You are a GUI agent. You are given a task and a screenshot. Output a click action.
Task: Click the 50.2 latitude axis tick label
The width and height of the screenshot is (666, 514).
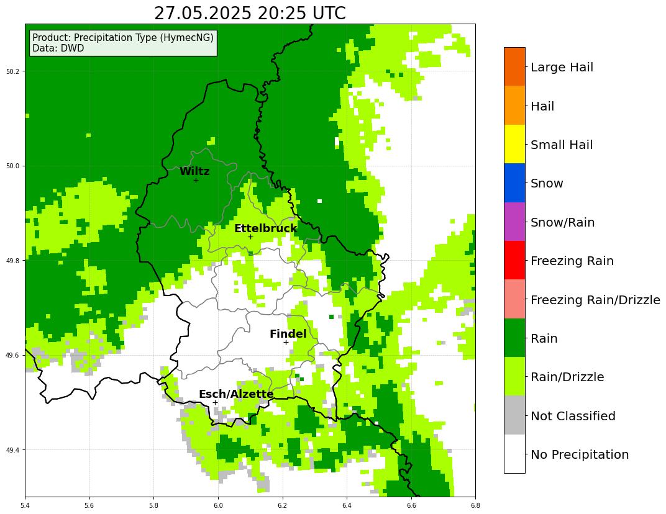point(13,71)
